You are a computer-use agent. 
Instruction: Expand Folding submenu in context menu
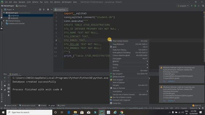coord(129,65)
